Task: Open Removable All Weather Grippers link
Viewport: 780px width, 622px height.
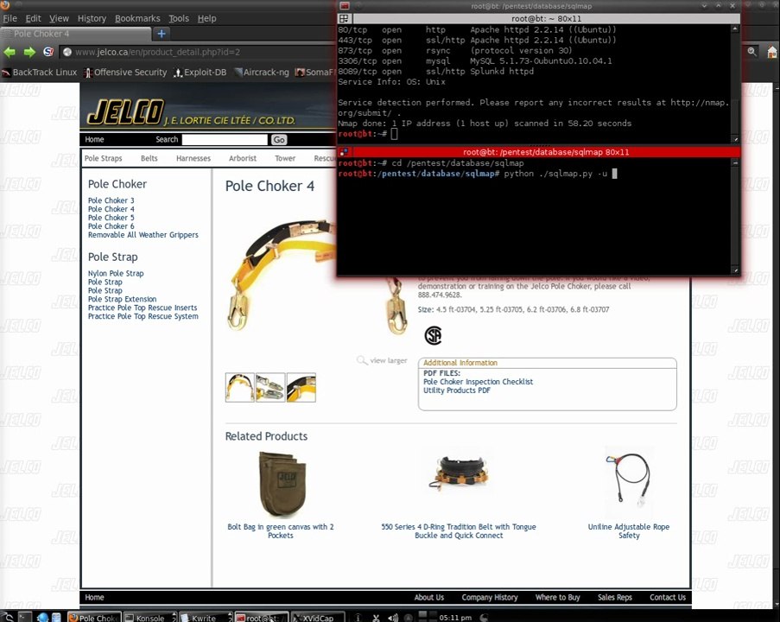Action: tap(143, 235)
